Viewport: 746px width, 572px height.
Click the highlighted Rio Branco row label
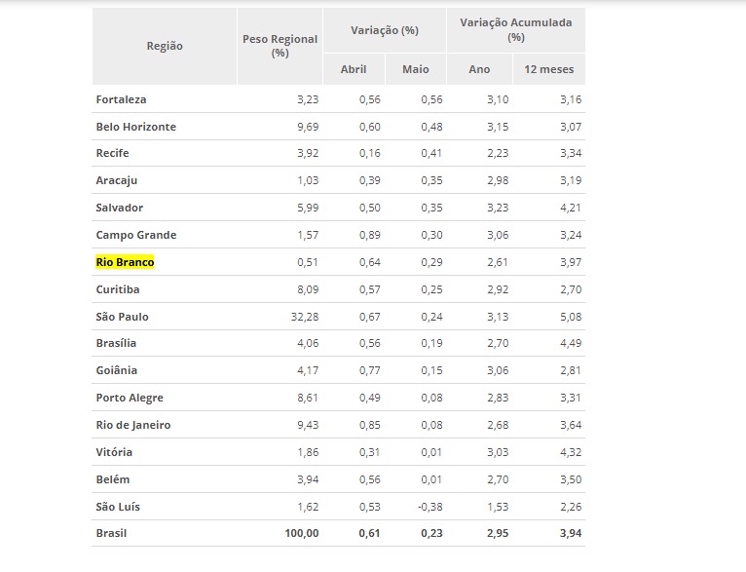tap(125, 262)
